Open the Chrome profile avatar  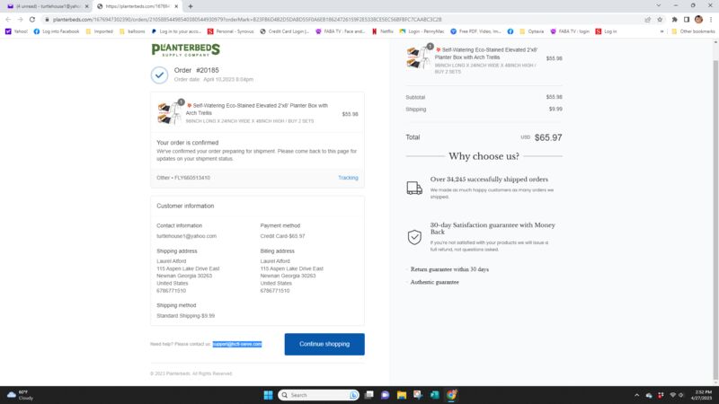698,19
